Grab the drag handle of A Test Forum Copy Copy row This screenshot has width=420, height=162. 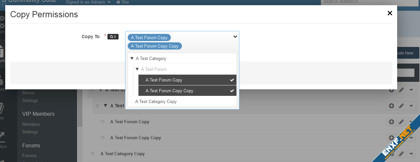(102, 138)
